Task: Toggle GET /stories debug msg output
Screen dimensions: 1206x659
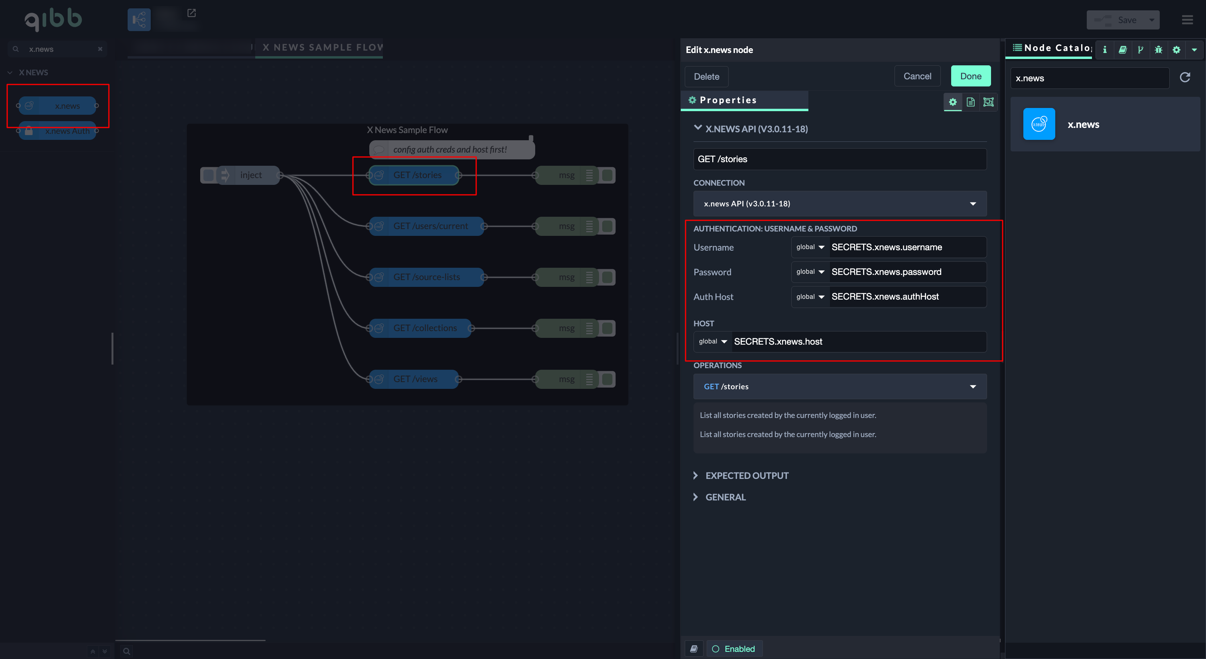Action: (x=607, y=175)
